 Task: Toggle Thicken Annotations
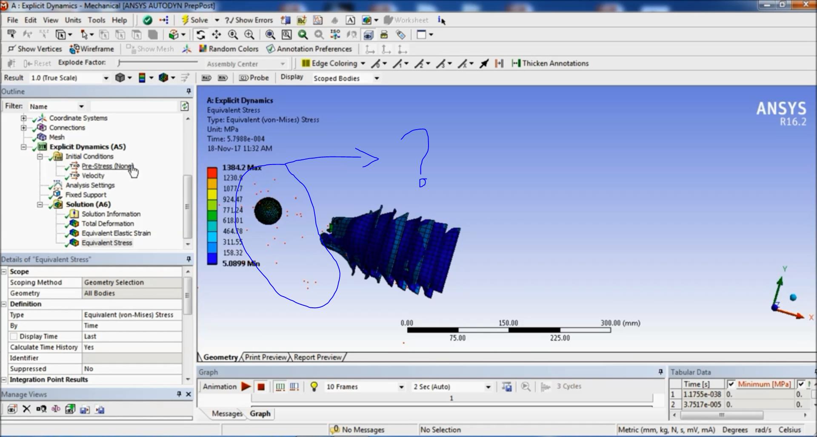coord(550,63)
